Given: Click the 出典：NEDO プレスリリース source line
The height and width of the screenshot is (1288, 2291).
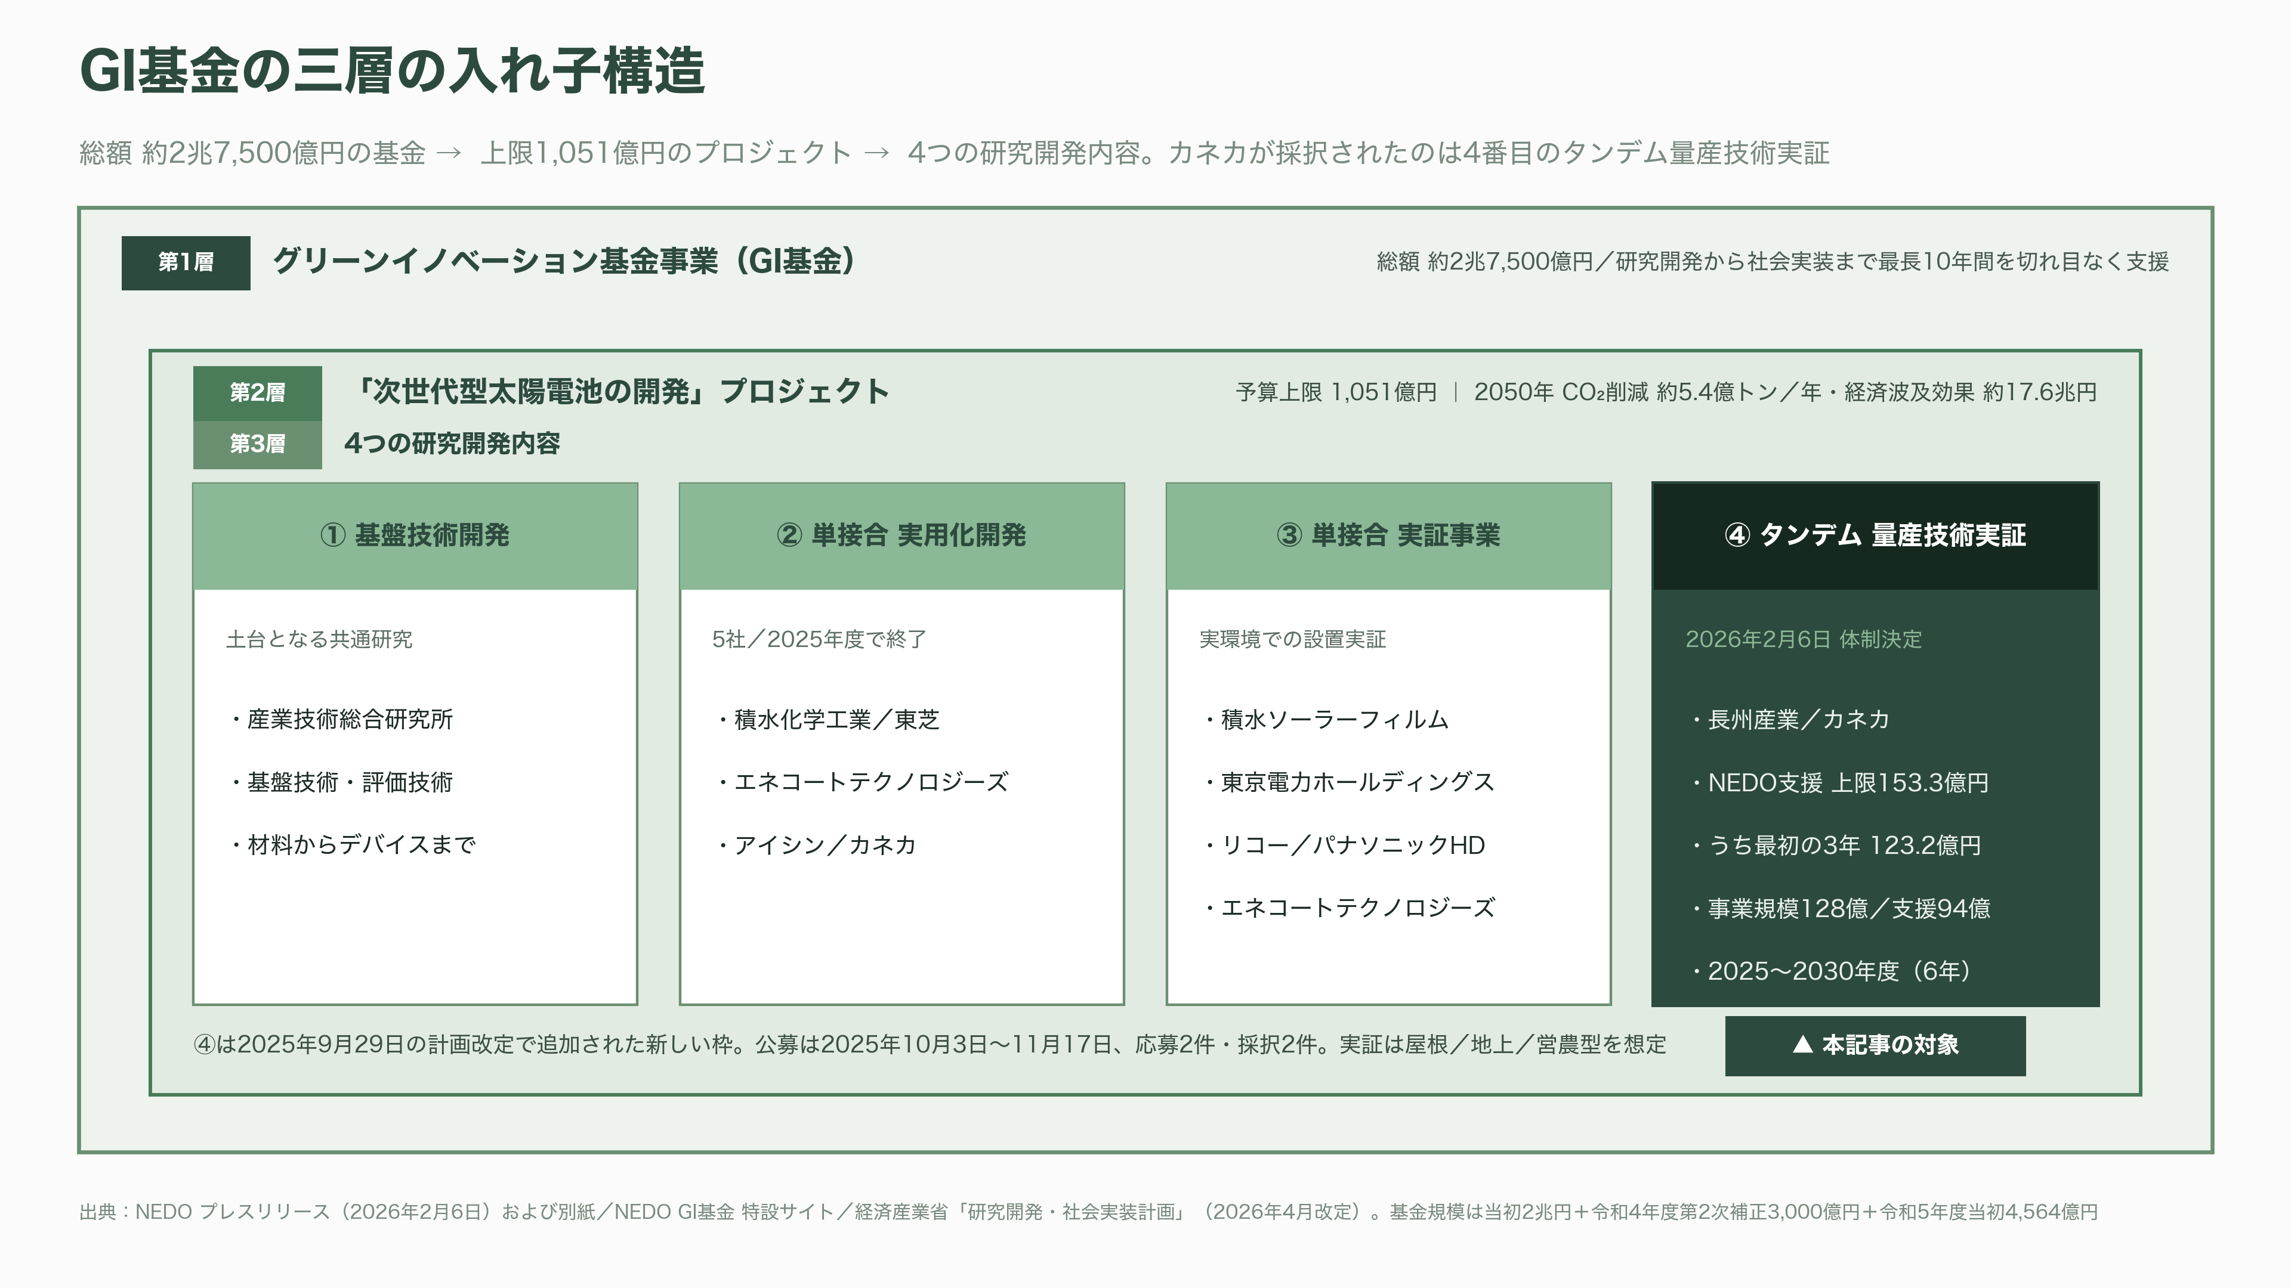Looking at the screenshot, I should [x=1089, y=1212].
